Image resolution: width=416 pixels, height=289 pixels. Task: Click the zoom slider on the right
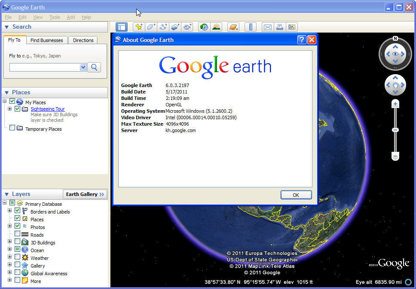pos(395,129)
